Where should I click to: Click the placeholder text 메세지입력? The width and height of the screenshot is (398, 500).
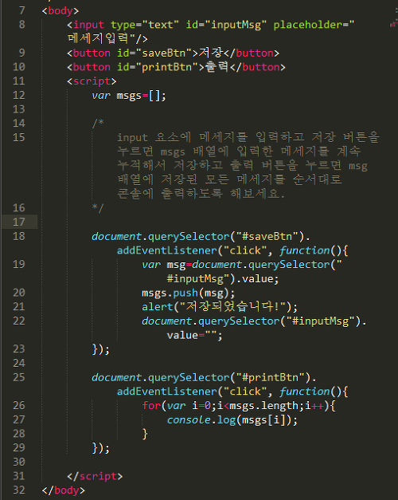pos(98,38)
